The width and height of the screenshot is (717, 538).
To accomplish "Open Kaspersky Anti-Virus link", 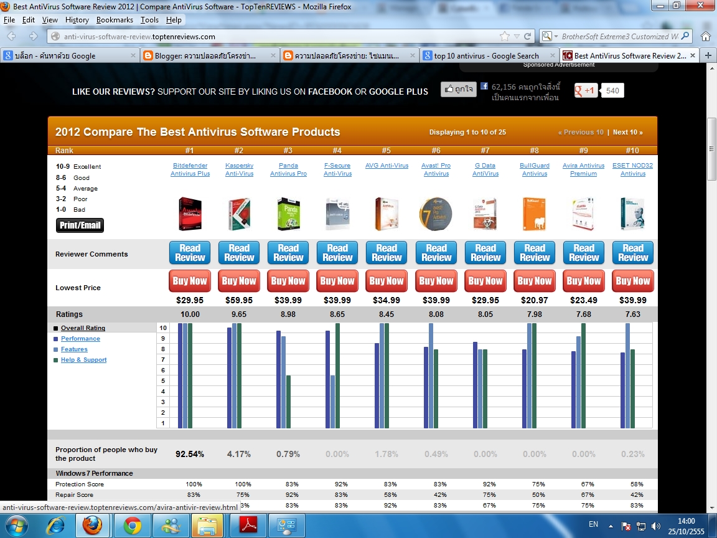I will tap(239, 169).
